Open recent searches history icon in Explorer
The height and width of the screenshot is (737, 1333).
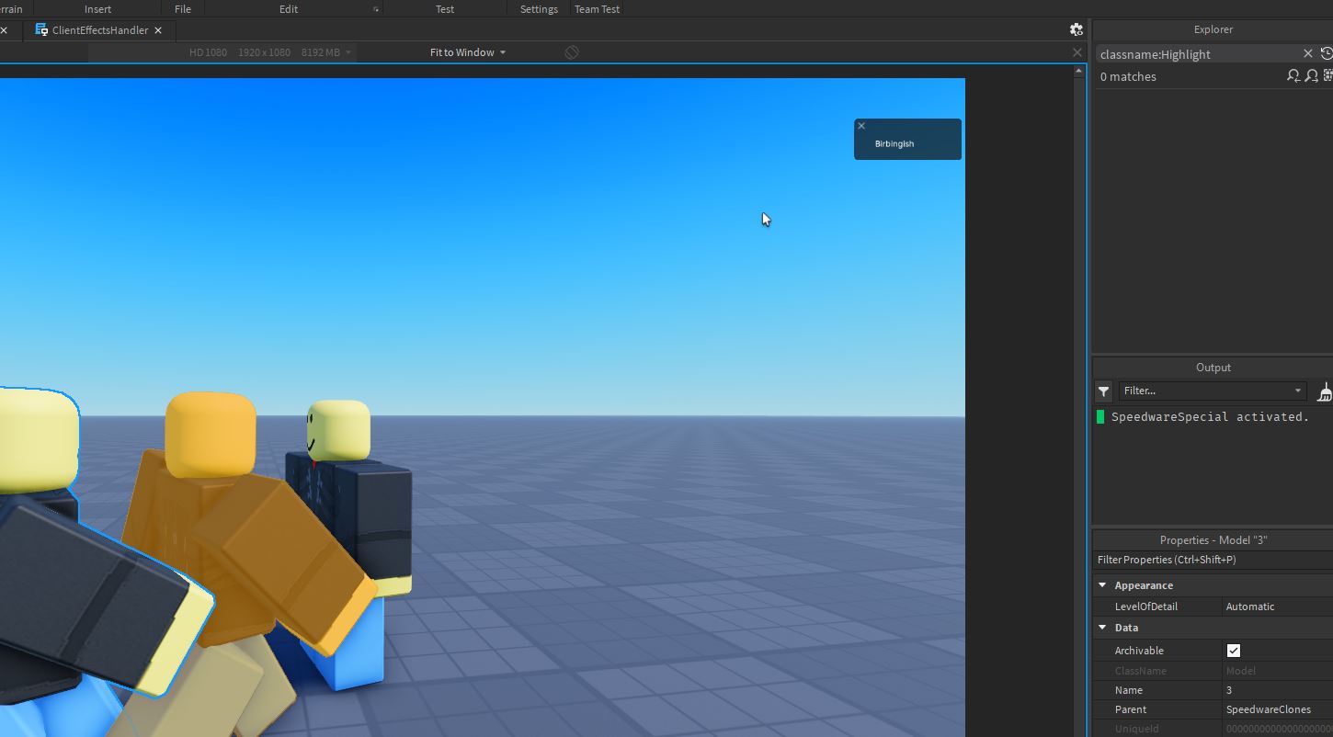click(x=1327, y=53)
